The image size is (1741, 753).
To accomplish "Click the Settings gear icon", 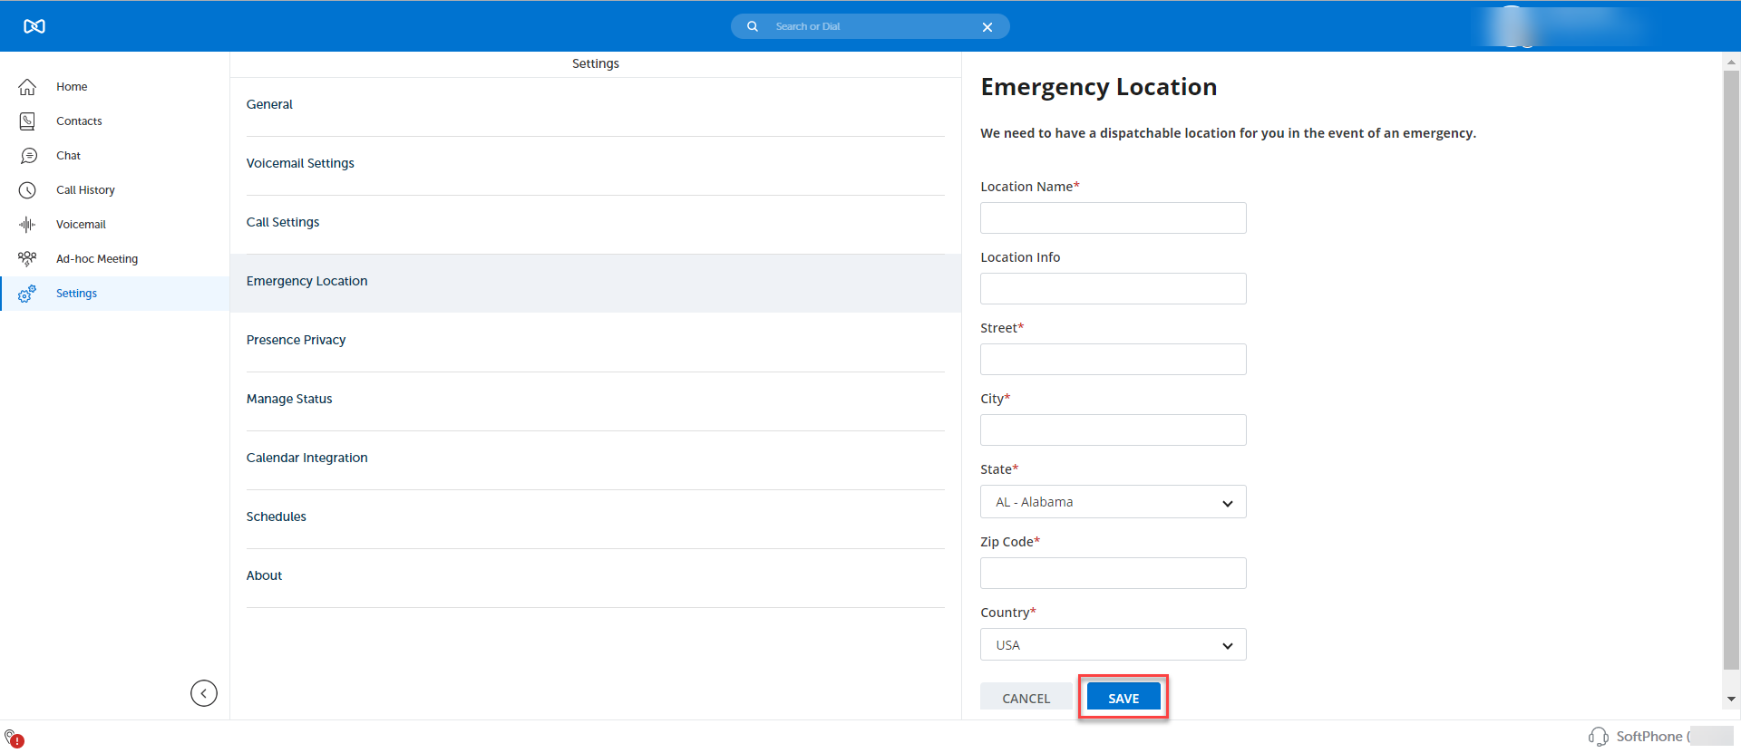I will pos(27,294).
